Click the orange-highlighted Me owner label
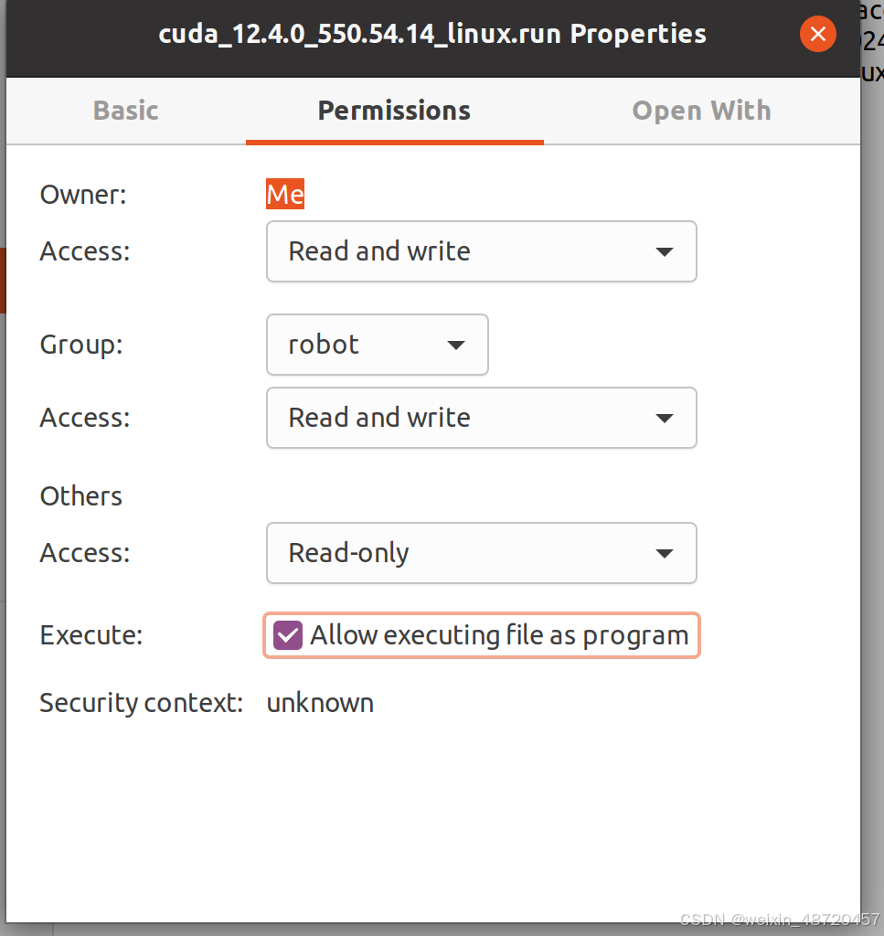Viewport: 884px width, 936px height. point(284,194)
